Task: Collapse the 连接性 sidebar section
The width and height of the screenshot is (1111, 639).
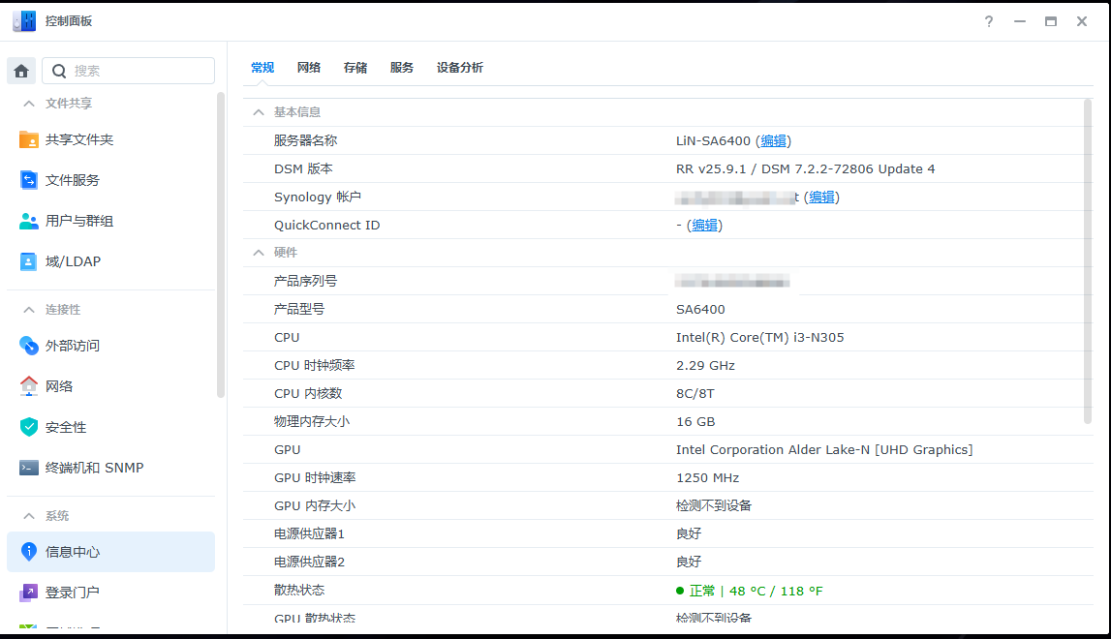Action: [x=29, y=310]
